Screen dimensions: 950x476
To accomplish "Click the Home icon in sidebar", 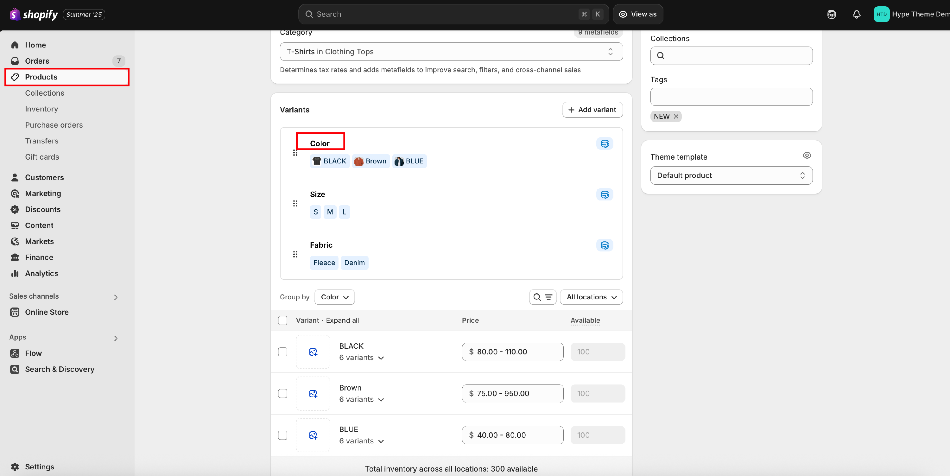I will 15,45.
